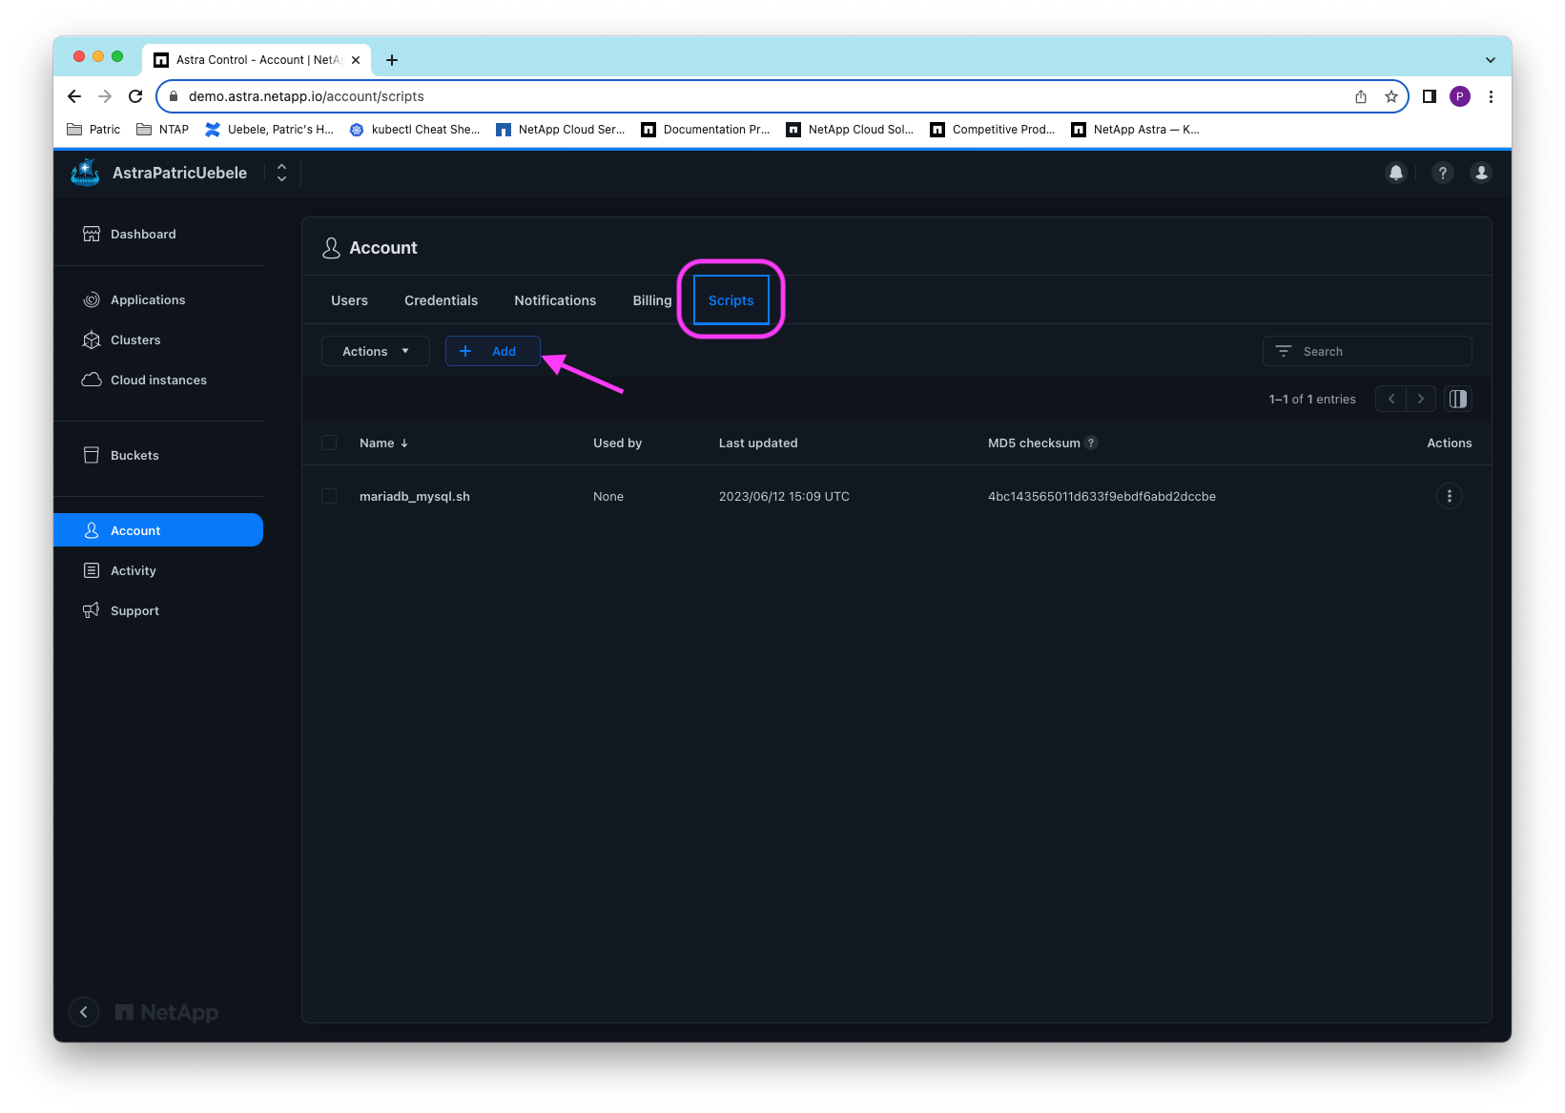Click the column layout toggle icon

(x=1457, y=399)
